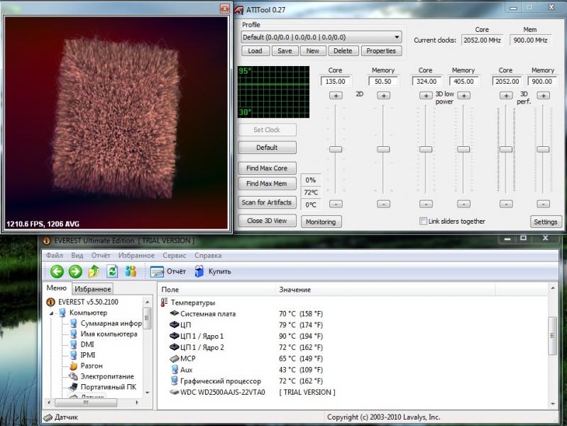The image size is (567, 426).
Task: Click the 2D Memory value field 50.50
Action: pos(383,82)
